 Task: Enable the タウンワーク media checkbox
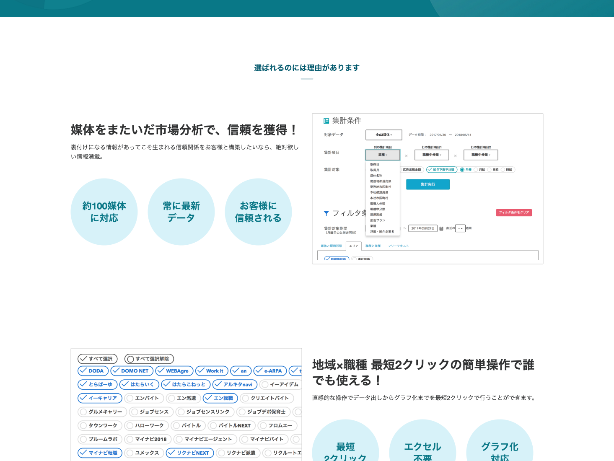tap(100, 425)
